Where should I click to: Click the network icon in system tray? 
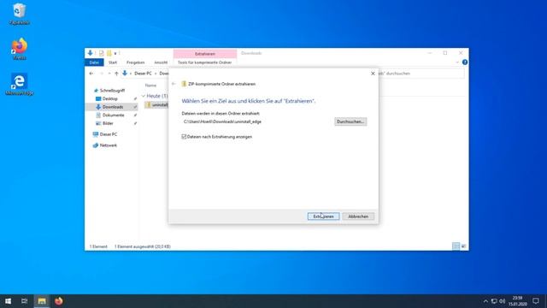coord(494,301)
